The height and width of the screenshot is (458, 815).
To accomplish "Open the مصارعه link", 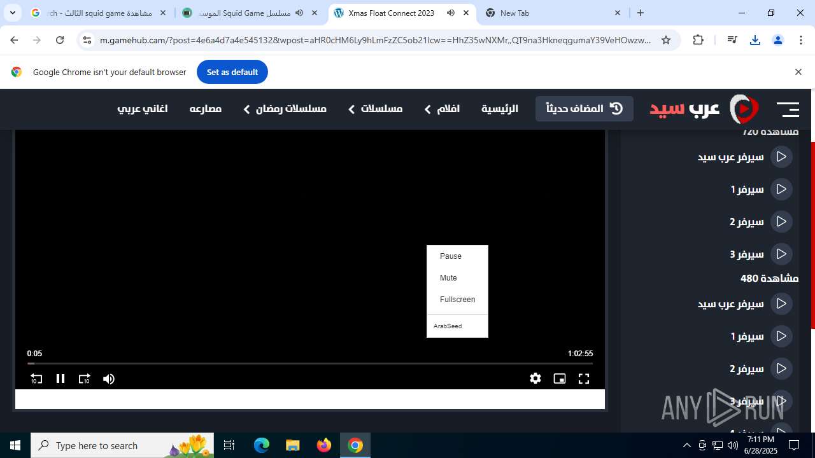I will [x=205, y=109].
